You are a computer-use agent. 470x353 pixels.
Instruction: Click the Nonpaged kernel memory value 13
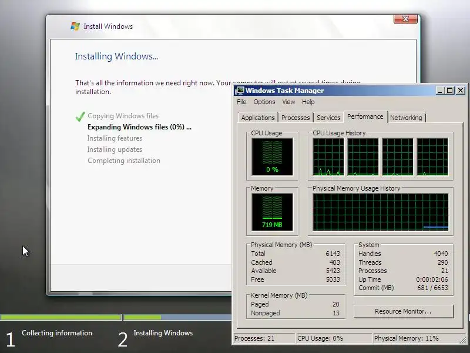(336, 313)
